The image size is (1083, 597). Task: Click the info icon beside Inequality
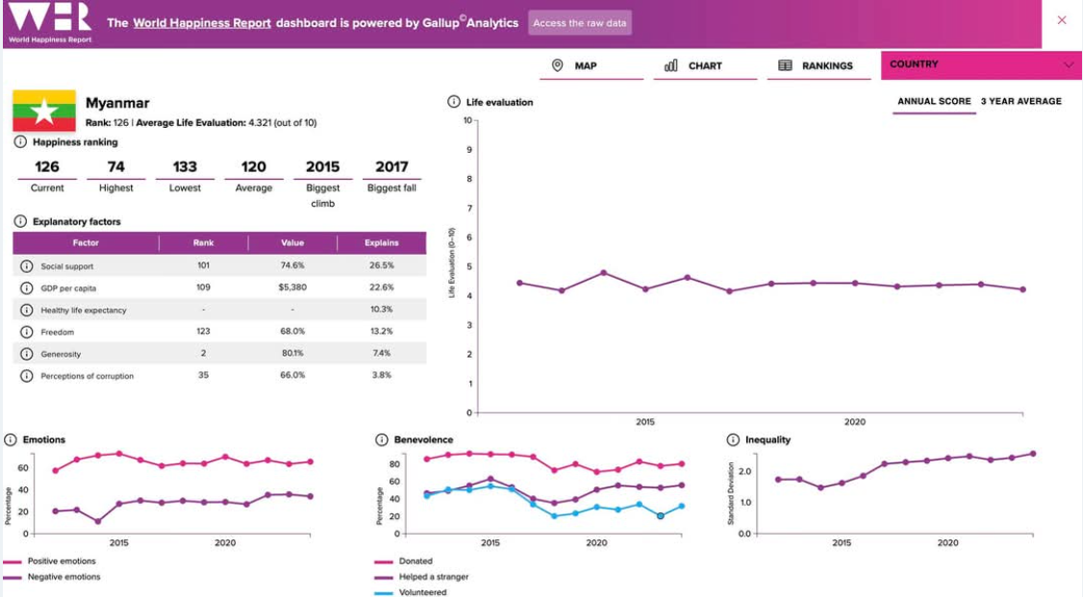733,439
